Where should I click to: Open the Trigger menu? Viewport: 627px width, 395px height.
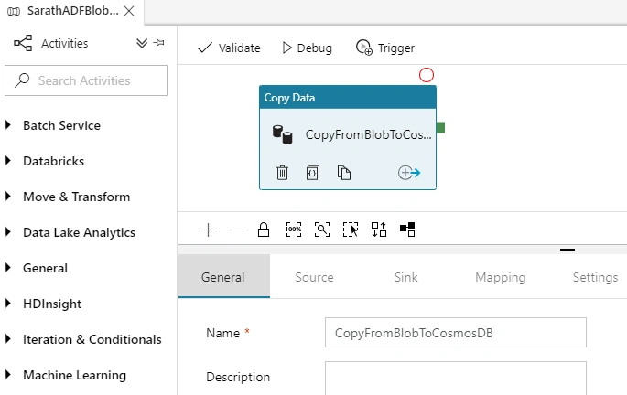pos(385,48)
